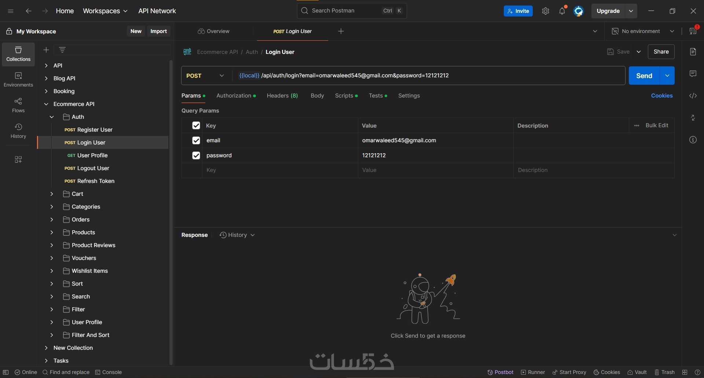Open the Upgrade dropdown arrow

click(631, 11)
